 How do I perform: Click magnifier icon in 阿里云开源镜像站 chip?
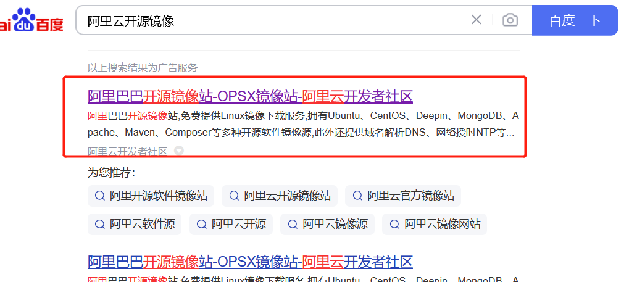coord(234,196)
